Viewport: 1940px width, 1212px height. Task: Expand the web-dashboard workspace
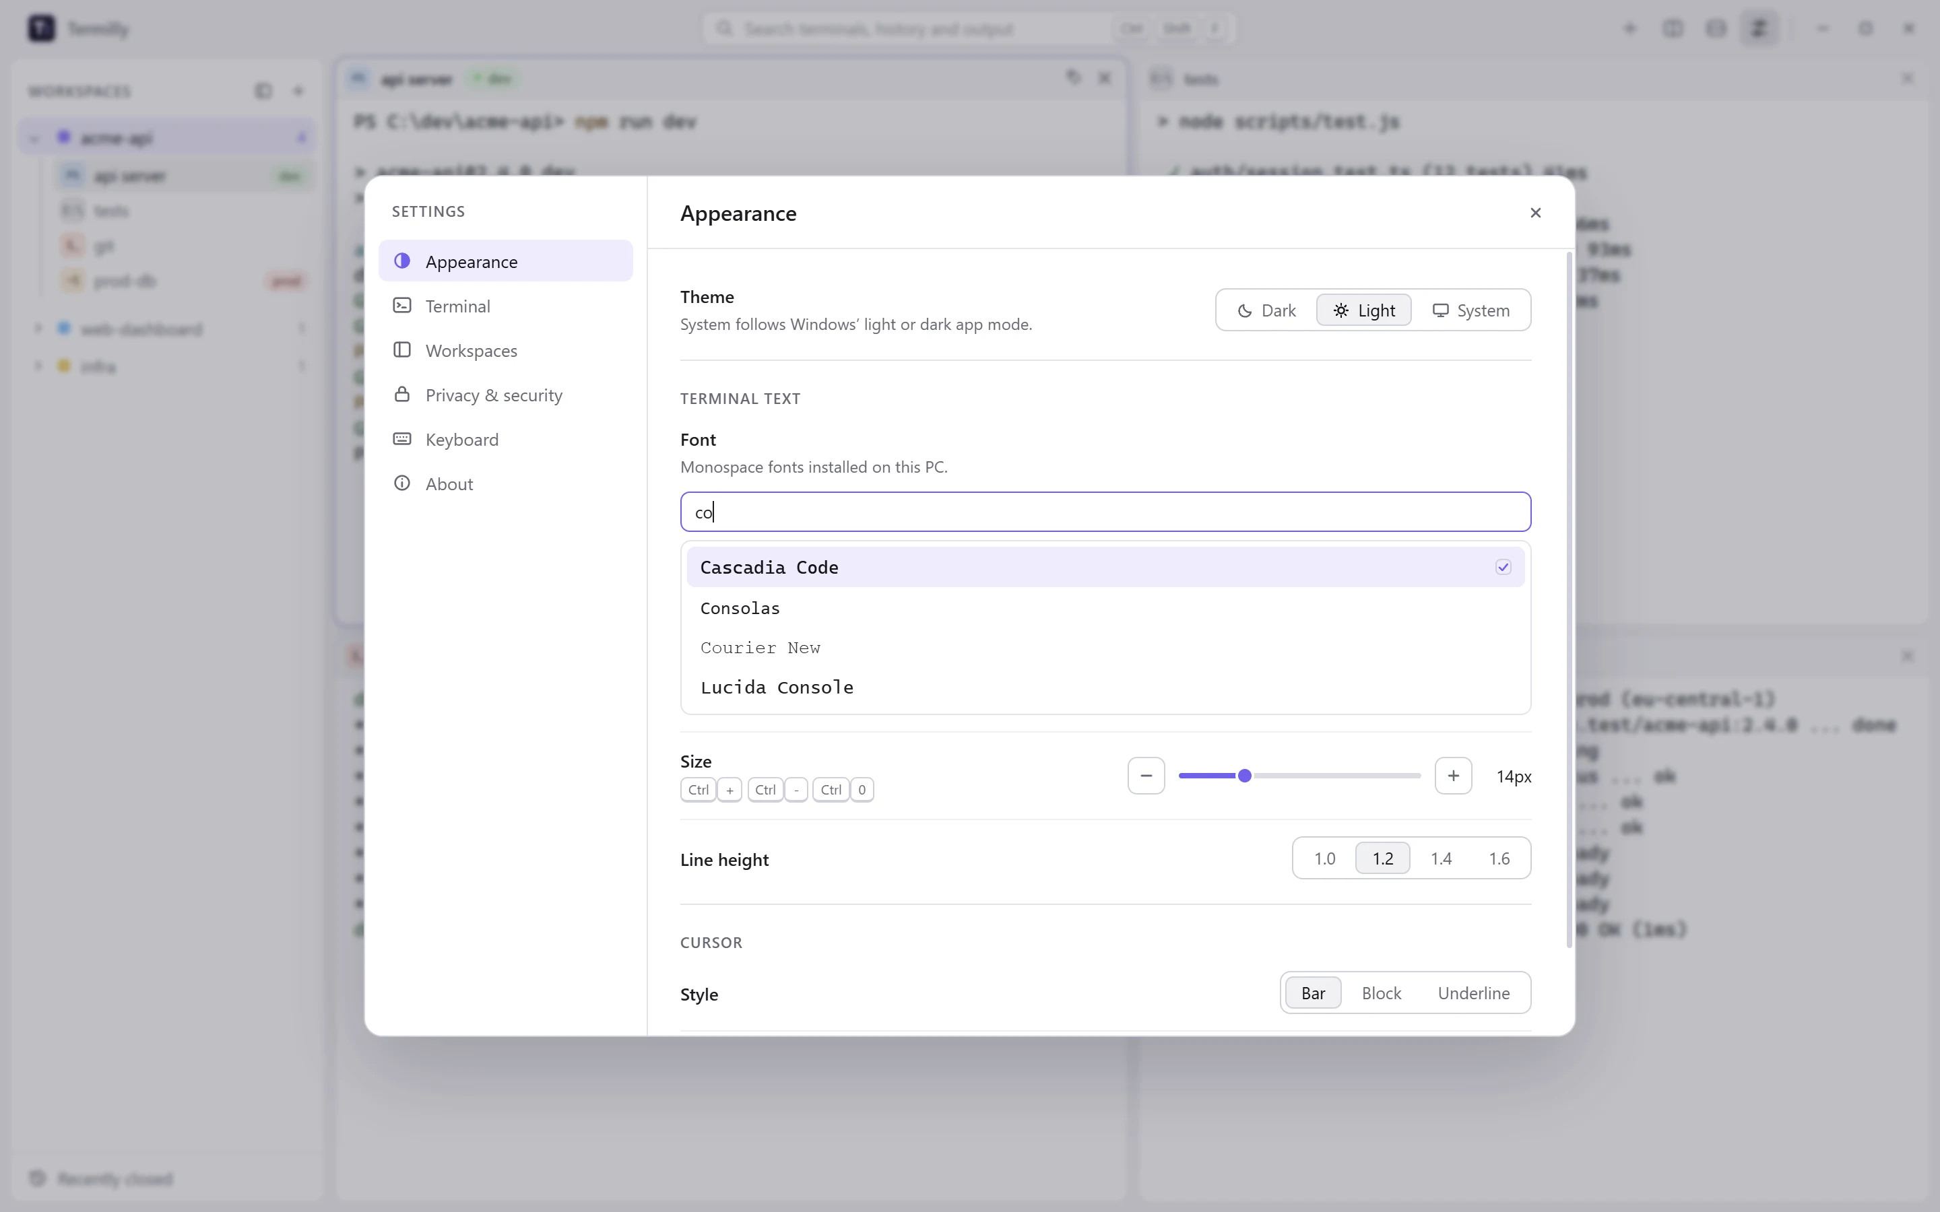coord(37,329)
